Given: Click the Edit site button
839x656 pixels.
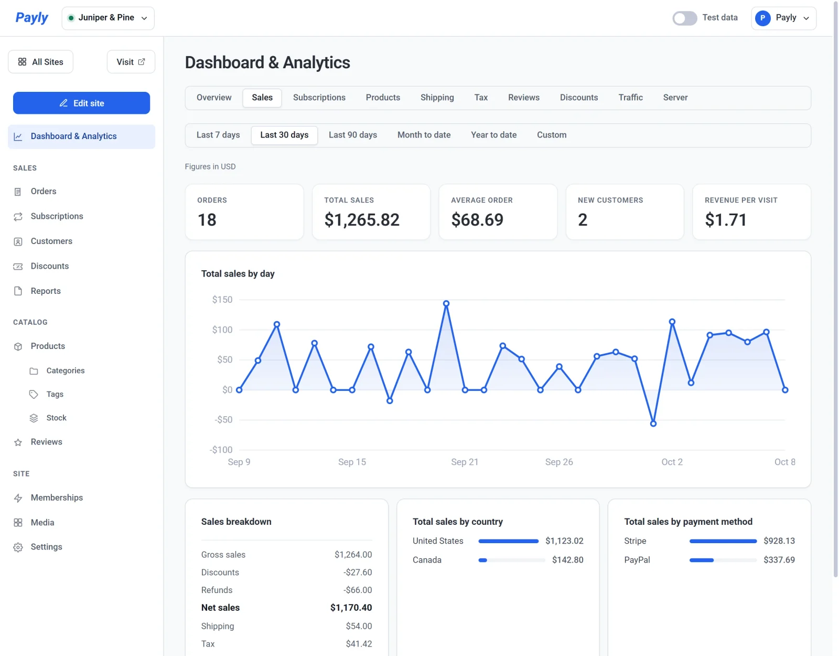Looking at the screenshot, I should click(x=81, y=103).
